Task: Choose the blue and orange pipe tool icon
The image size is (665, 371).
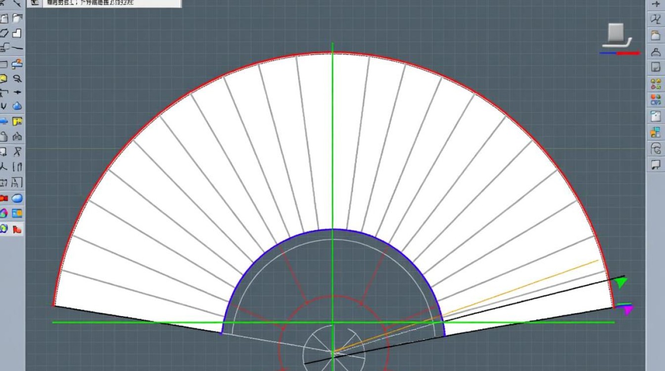Action: click(x=17, y=63)
